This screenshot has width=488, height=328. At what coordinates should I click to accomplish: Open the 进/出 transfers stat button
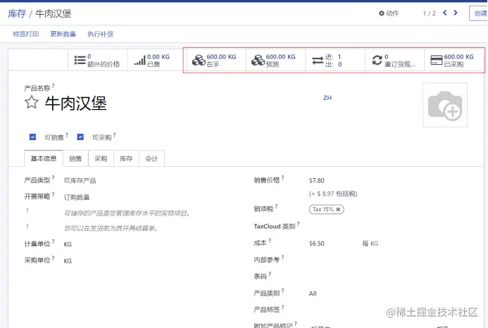[x=334, y=60]
